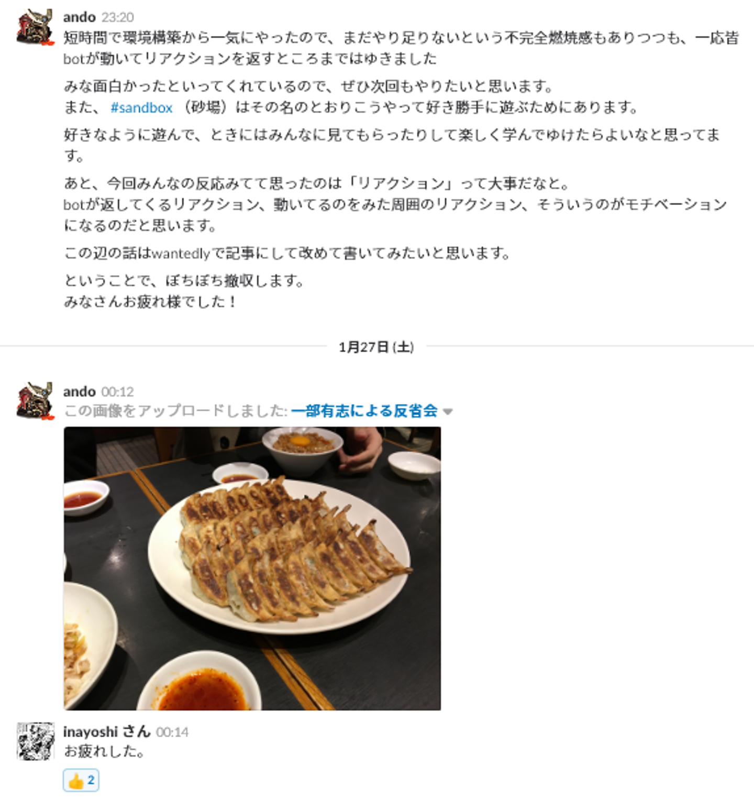Click the みなさんお疲れ様でした！ message line

[x=150, y=302]
